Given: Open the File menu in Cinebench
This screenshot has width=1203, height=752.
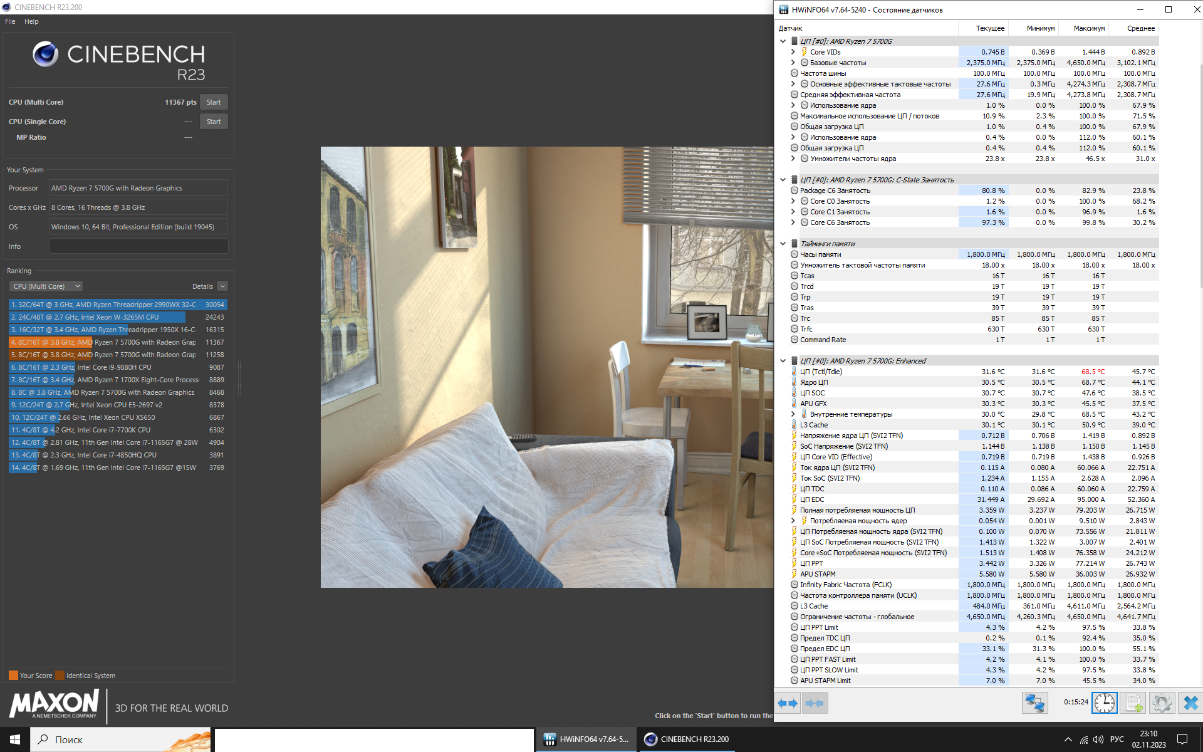Looking at the screenshot, I should coord(10,21).
